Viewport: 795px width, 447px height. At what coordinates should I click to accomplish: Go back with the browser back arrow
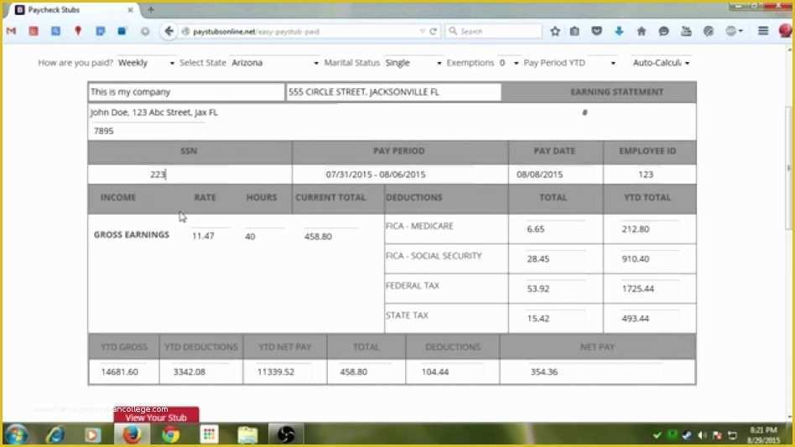pos(169,31)
